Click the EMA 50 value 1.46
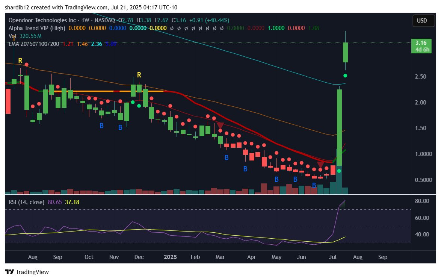 [x=82, y=44]
